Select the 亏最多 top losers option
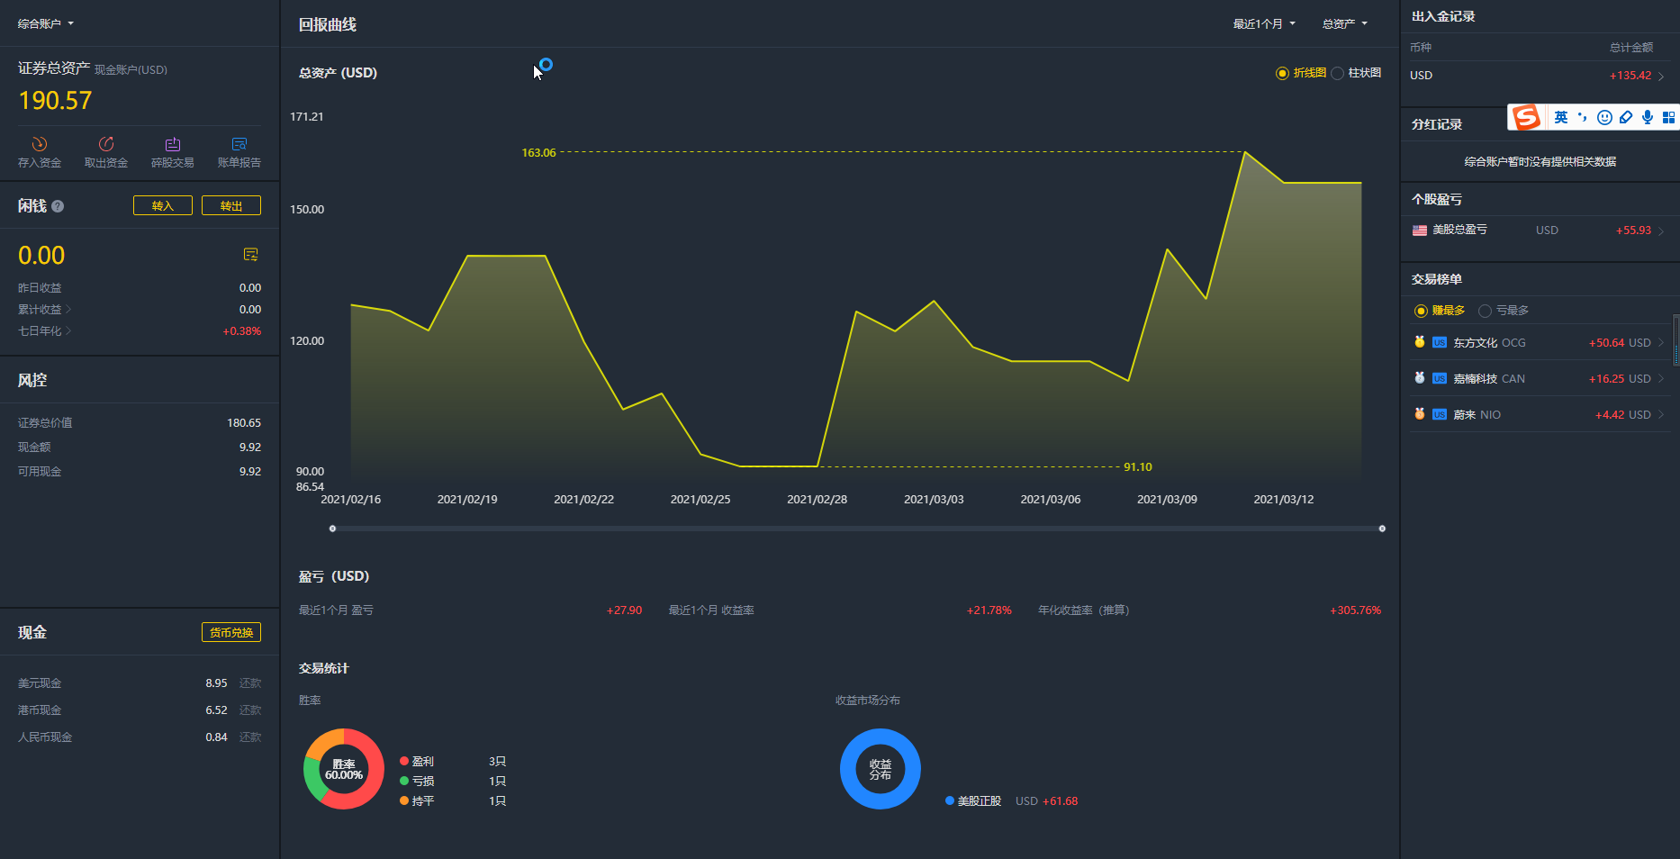Image resolution: width=1680 pixels, height=859 pixels. click(x=1504, y=311)
